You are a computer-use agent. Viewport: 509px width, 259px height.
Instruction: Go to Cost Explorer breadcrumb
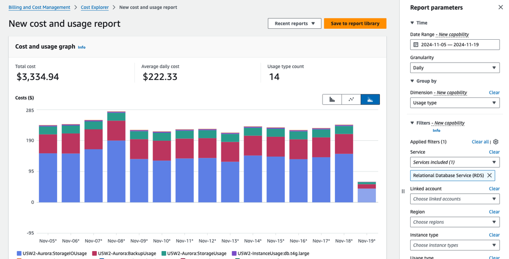[x=95, y=7]
